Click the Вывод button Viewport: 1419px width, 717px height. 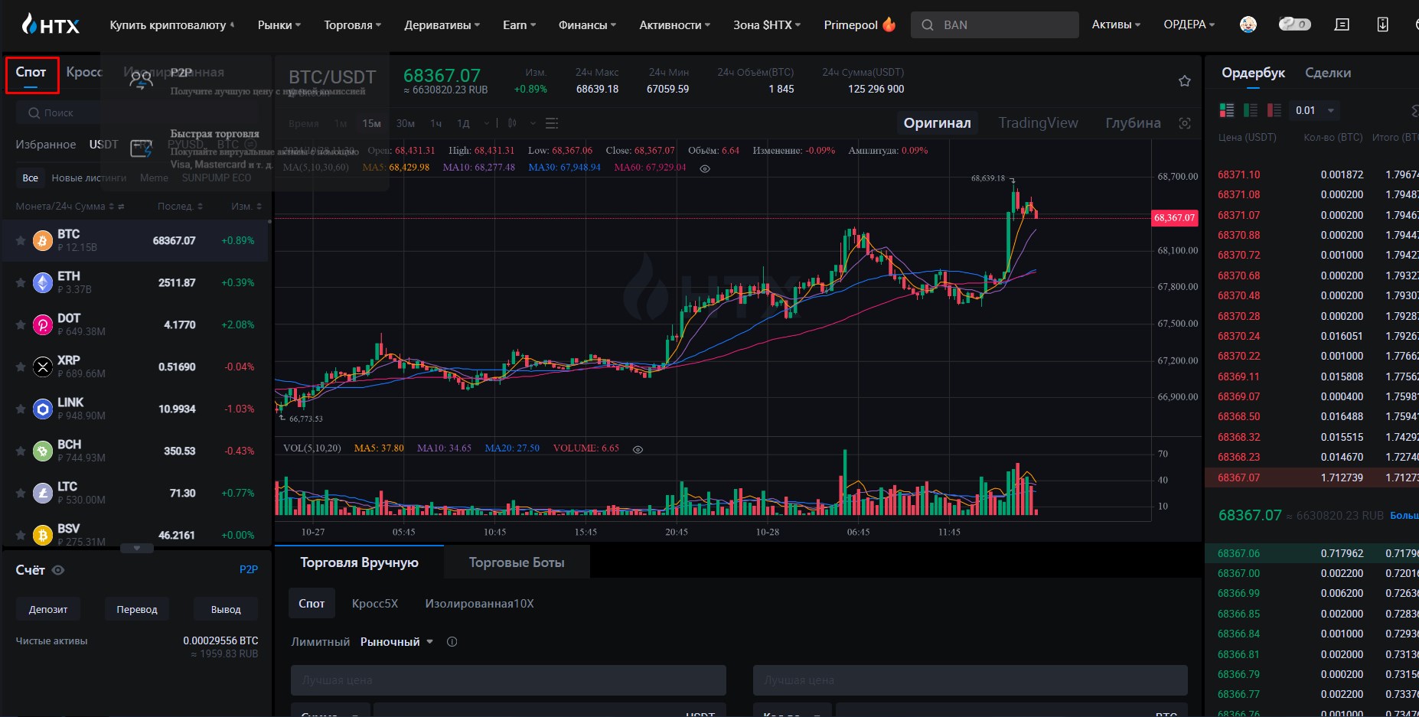[226, 610]
